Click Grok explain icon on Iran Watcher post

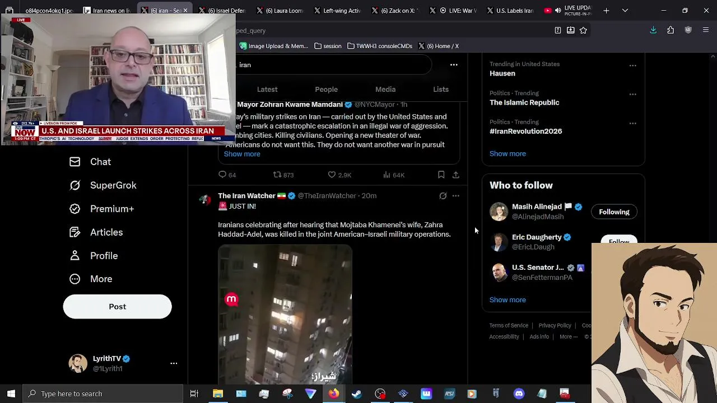pos(443,196)
